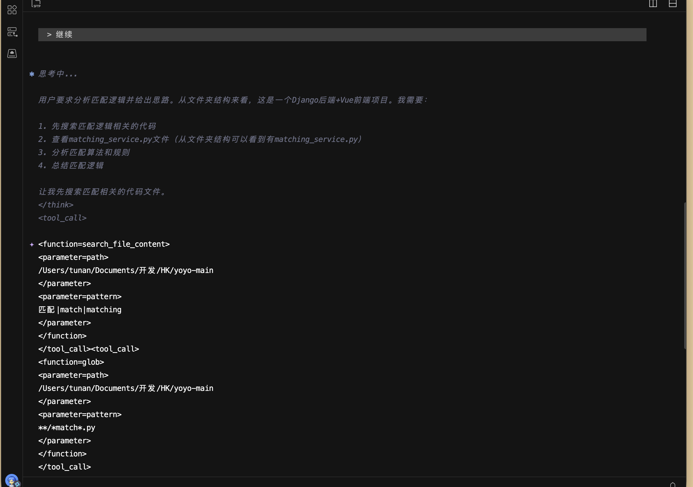Open the hosts connection manager icon

point(12,32)
